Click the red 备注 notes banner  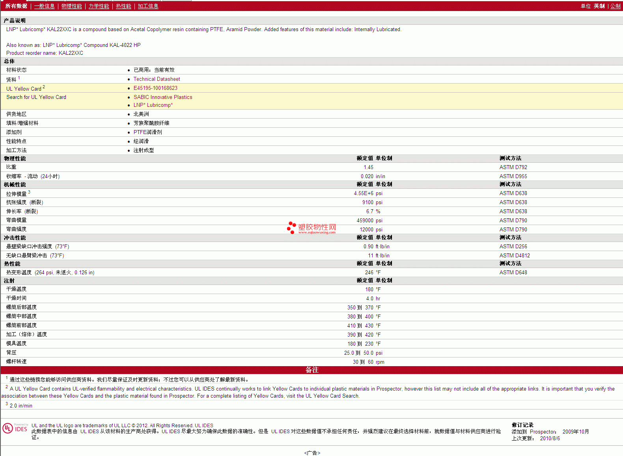click(311, 370)
